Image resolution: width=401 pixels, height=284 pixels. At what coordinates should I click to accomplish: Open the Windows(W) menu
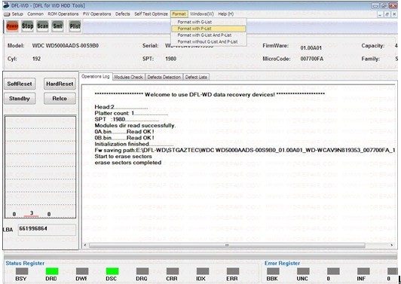(202, 14)
